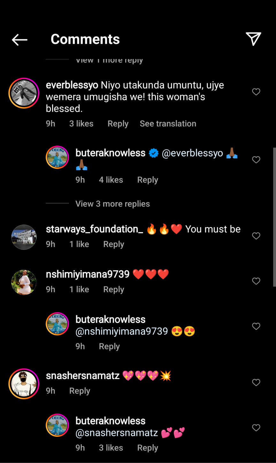Image resolution: width=276 pixels, height=463 pixels.
Task: Expand View 3 more replies
Action: coord(112,204)
